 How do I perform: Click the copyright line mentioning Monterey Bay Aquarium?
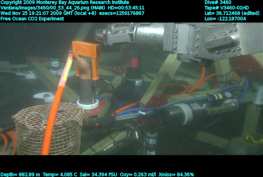[65, 3]
